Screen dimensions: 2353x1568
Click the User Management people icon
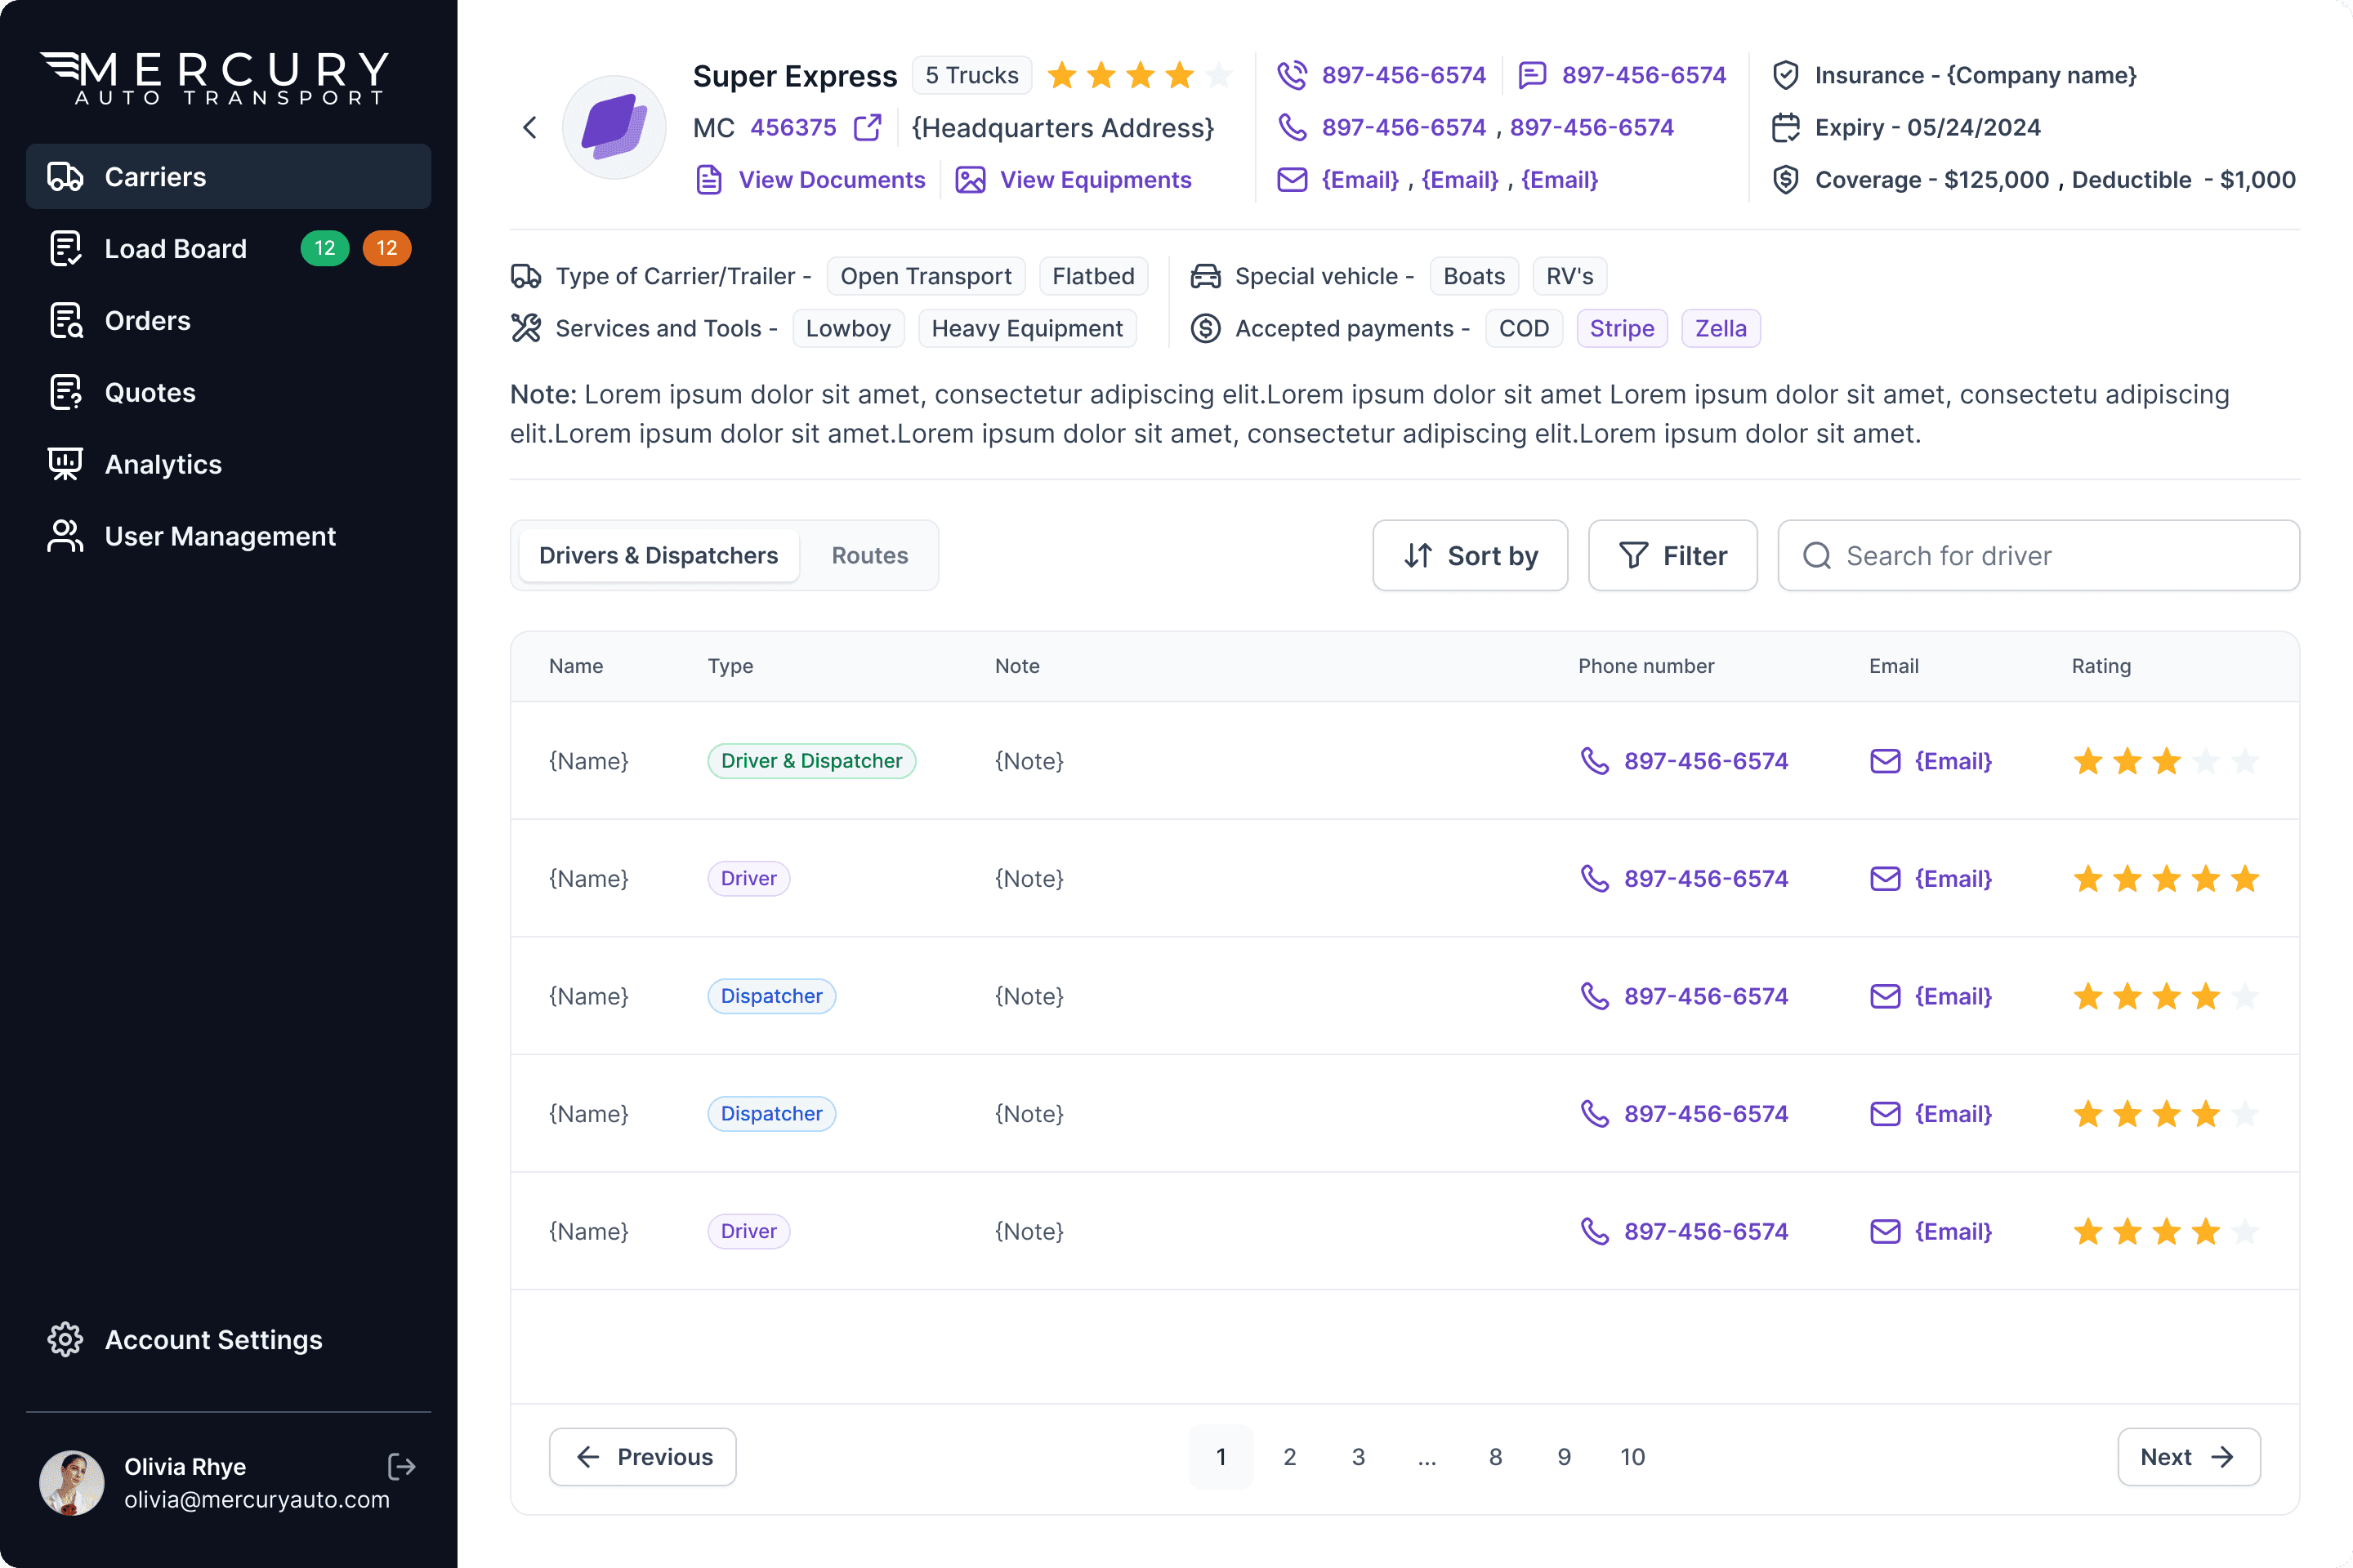[x=66, y=536]
